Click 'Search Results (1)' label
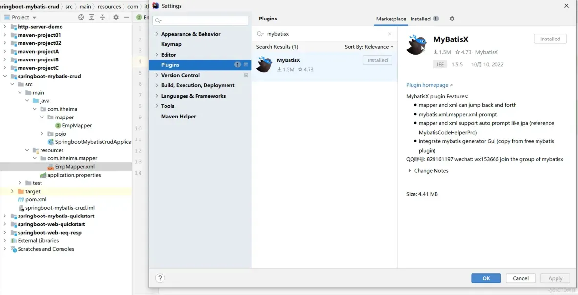578x295 pixels. 277,47
